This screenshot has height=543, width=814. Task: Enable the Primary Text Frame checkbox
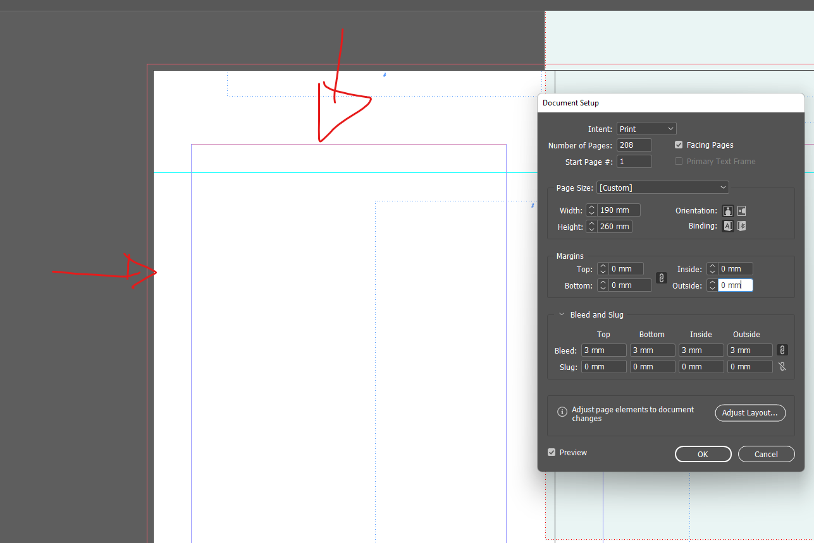pos(678,161)
